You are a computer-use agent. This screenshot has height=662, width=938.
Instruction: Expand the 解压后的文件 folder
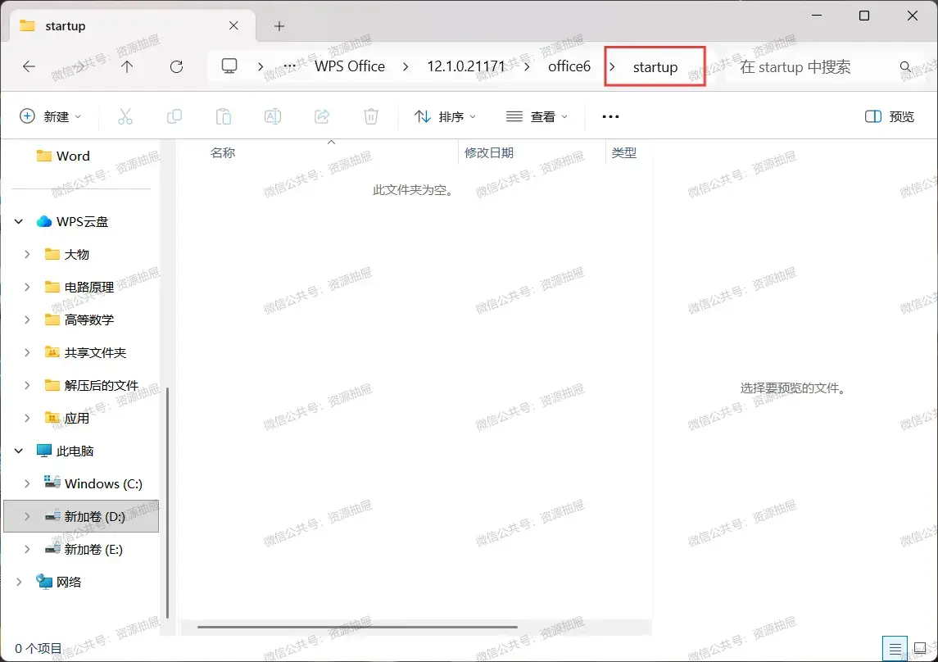coord(27,386)
